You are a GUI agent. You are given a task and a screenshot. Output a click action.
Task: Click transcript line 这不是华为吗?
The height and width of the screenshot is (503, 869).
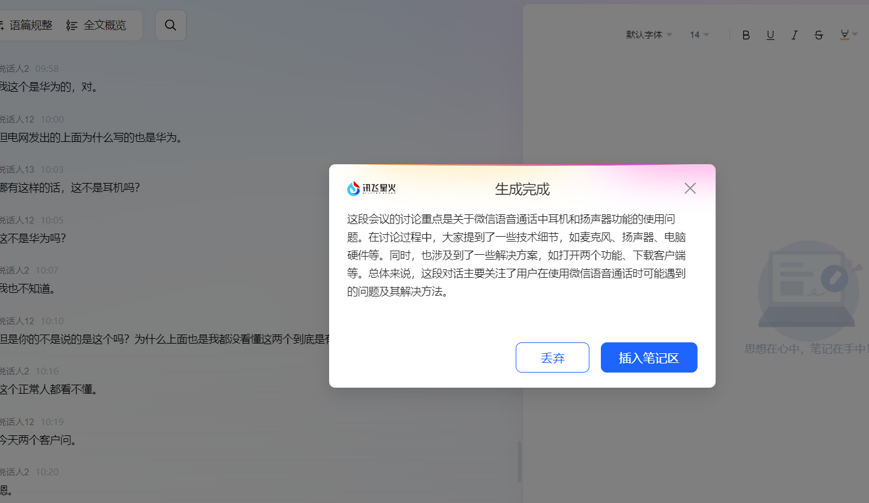33,239
